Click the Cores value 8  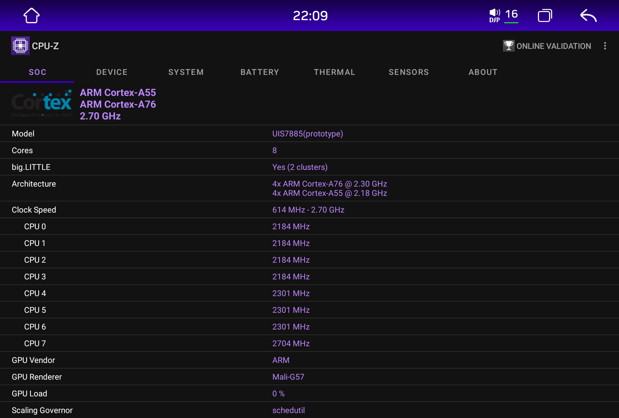point(275,150)
